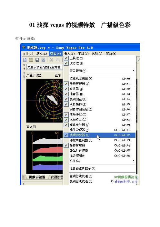This screenshot has width=160, height=227.
Task: Click the New project toolbar icon
Action: point(25,60)
